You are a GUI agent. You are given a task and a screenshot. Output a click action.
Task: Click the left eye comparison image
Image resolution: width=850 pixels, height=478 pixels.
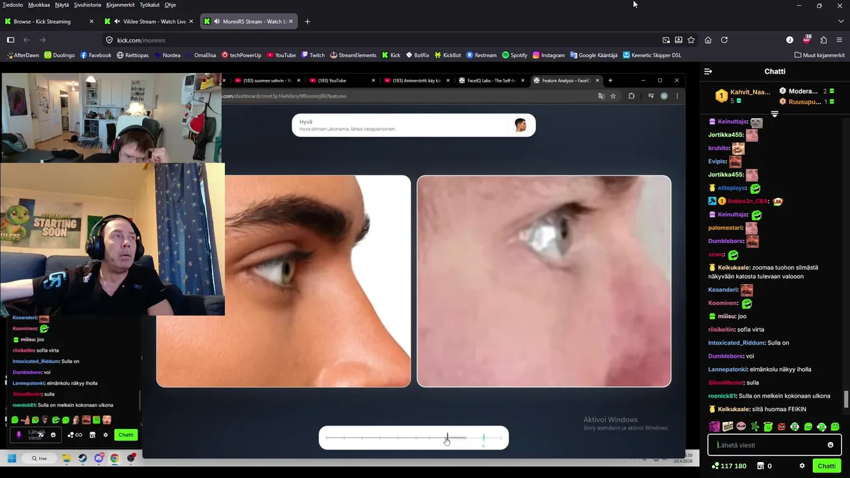pyautogui.click(x=284, y=281)
